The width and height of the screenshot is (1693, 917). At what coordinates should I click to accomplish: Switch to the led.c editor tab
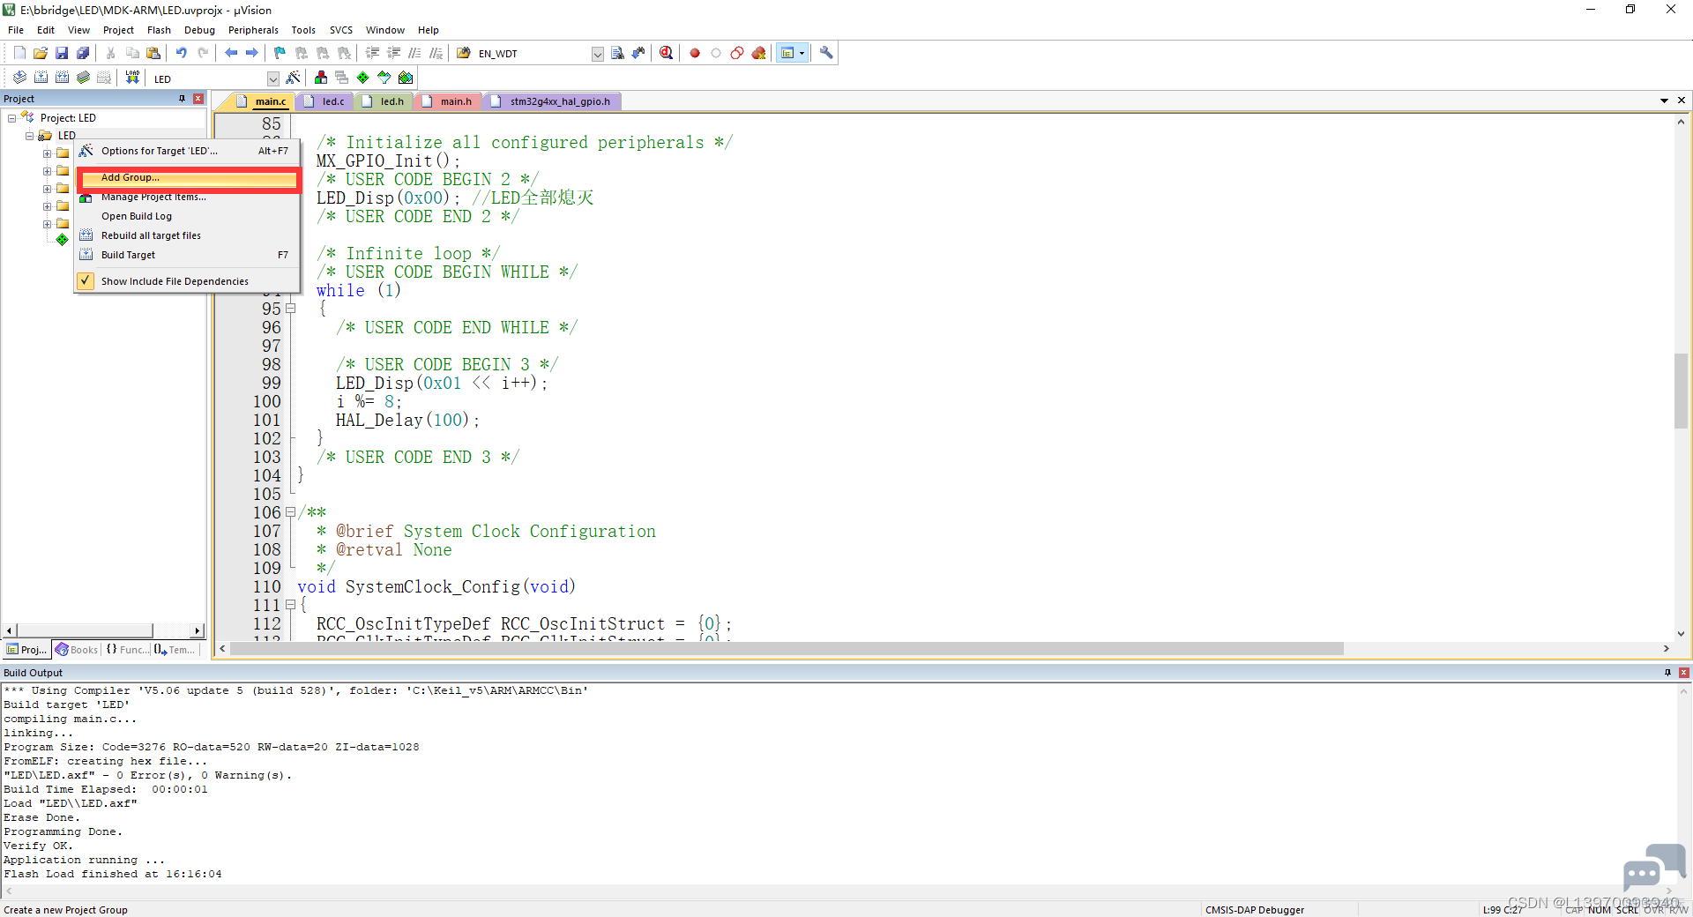(x=324, y=101)
